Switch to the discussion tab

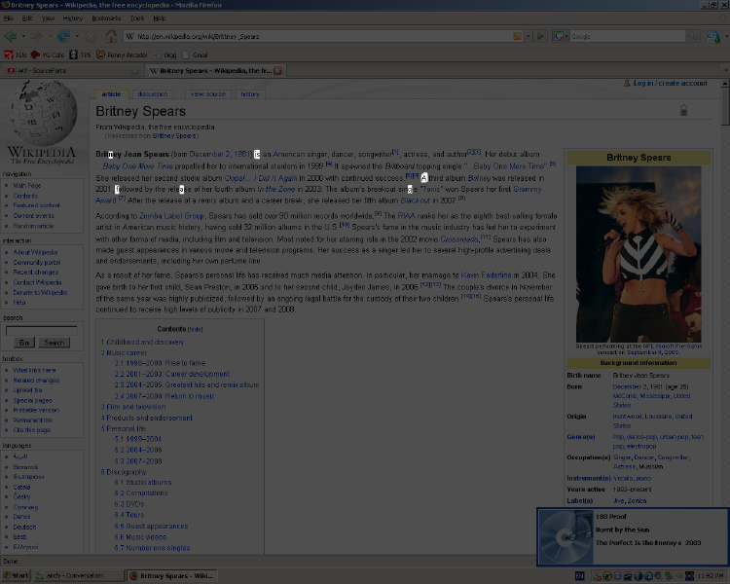coord(152,94)
